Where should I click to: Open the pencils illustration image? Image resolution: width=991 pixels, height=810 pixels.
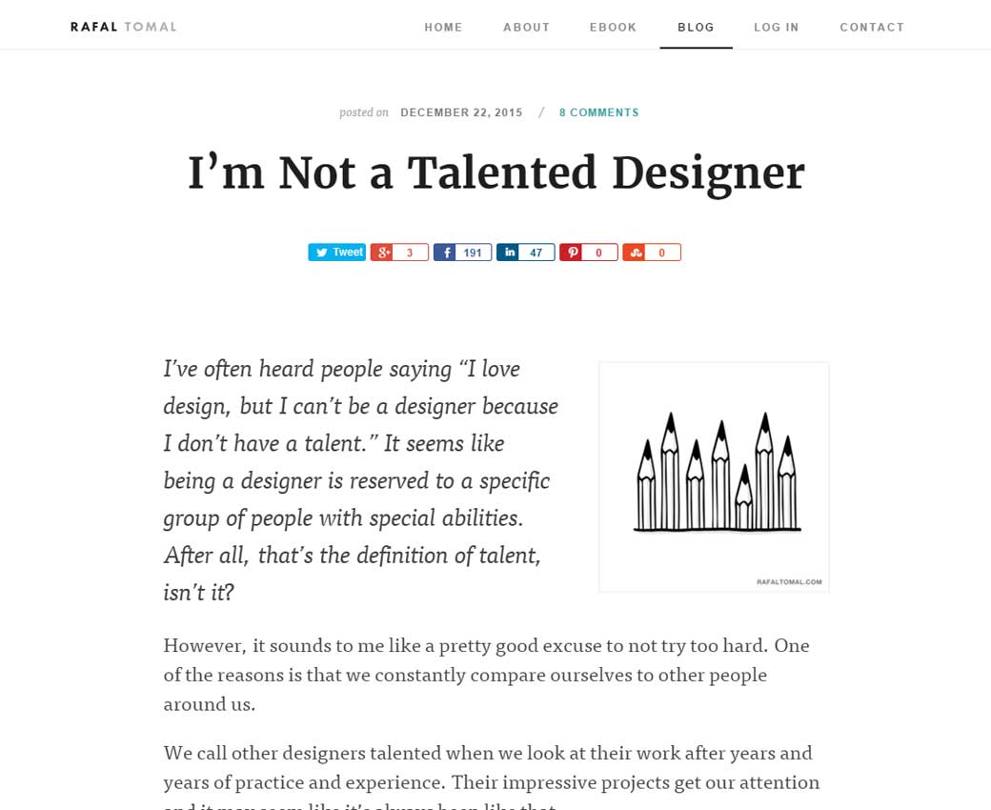714,476
